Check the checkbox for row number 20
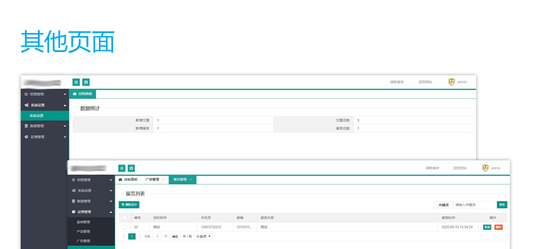Screen dimensions: 533x249 pyautogui.click(x=124, y=227)
